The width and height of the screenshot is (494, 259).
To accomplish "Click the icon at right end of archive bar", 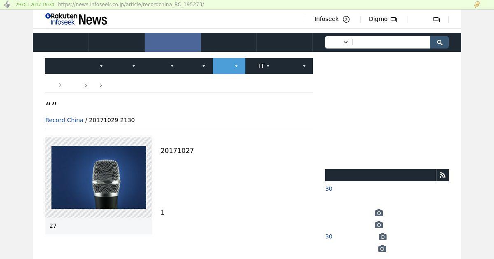I will [477, 5].
